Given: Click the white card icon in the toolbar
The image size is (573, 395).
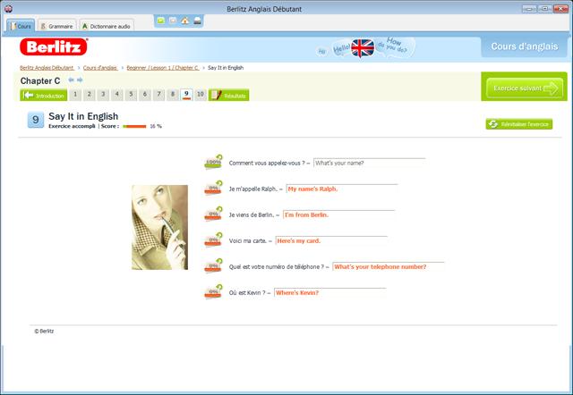Looking at the screenshot, I should (173, 21).
